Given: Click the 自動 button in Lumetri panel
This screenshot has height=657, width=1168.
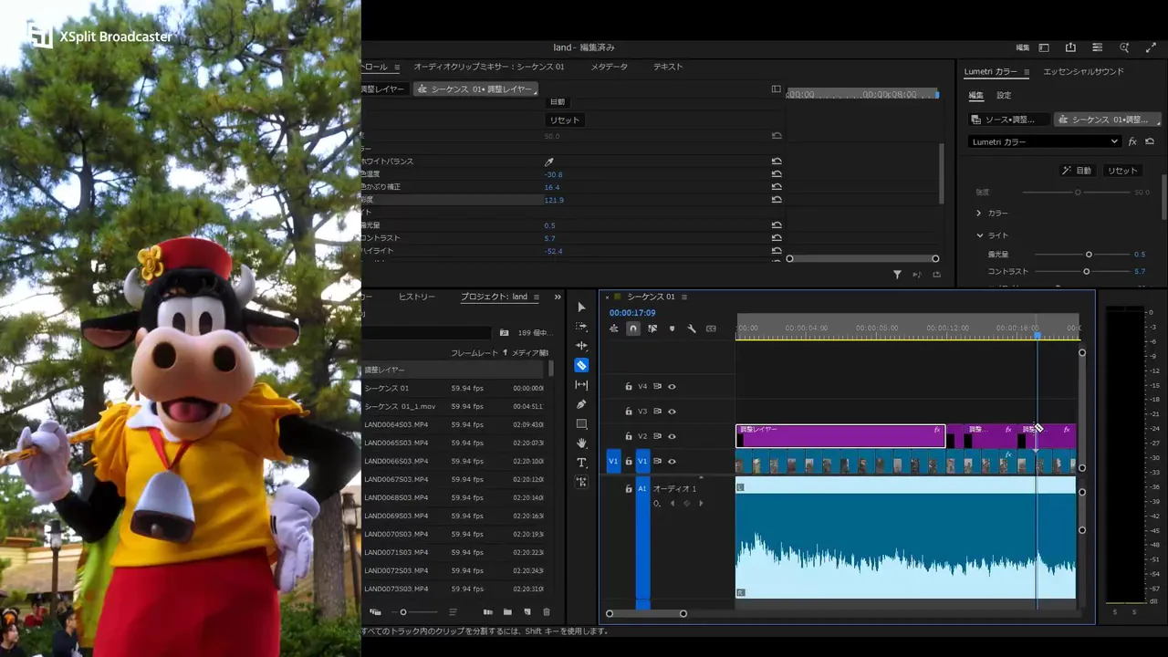Looking at the screenshot, I should [1077, 171].
